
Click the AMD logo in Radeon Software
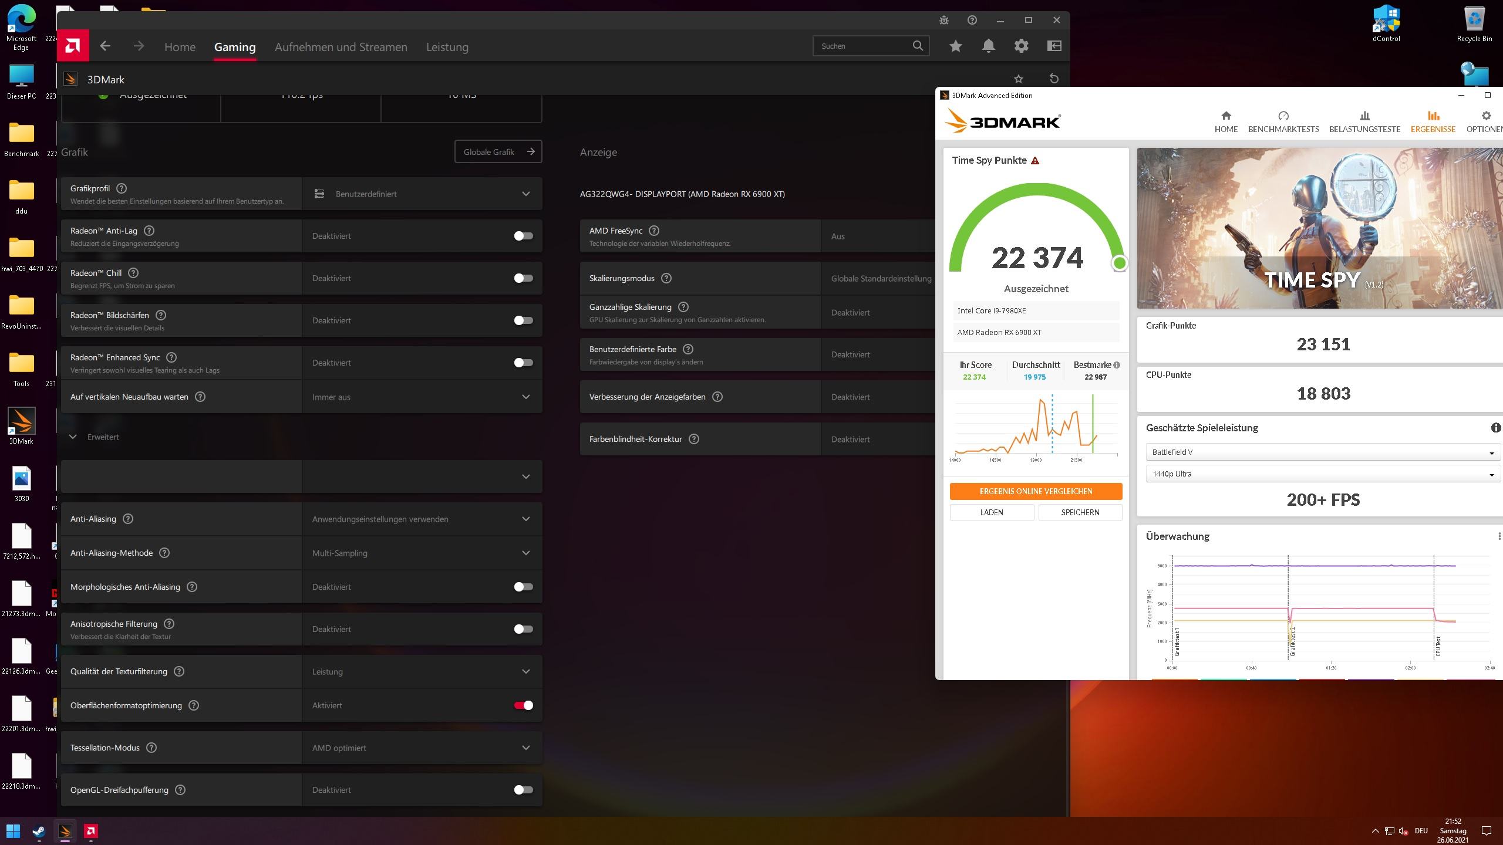click(x=73, y=46)
